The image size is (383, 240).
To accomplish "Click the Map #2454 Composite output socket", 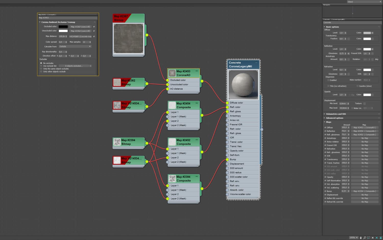I will click(x=202, y=115).
